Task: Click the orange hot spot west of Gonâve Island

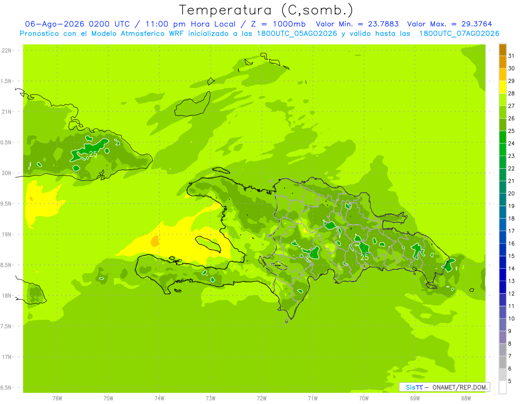Action: point(155,241)
